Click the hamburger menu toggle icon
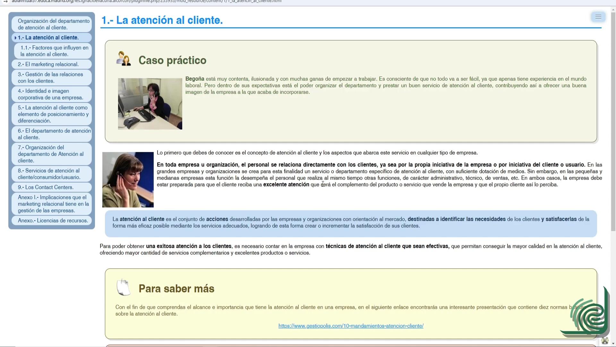The height and width of the screenshot is (347, 616). point(598,17)
